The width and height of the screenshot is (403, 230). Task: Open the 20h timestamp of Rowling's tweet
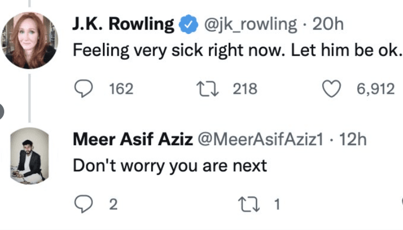pos(328,25)
